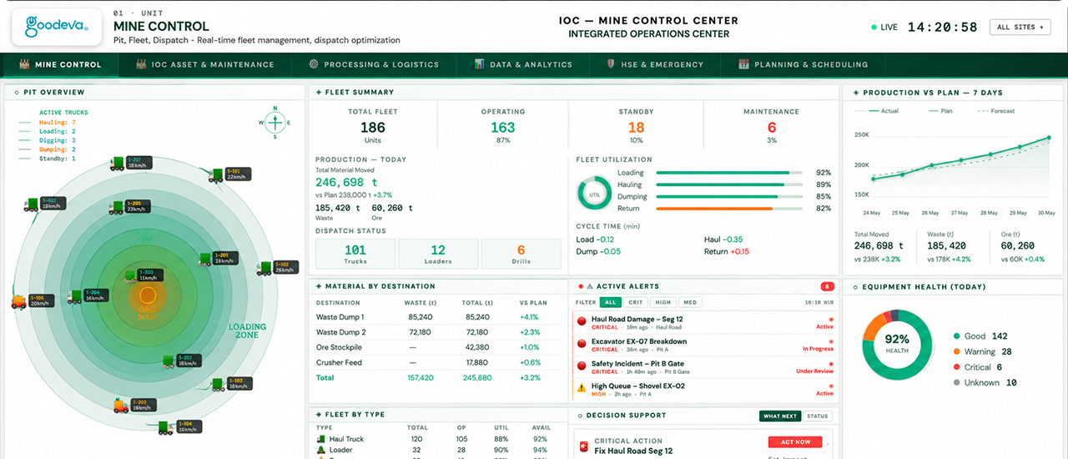
Task: Open the Planning & Scheduling tab
Action: coord(804,64)
